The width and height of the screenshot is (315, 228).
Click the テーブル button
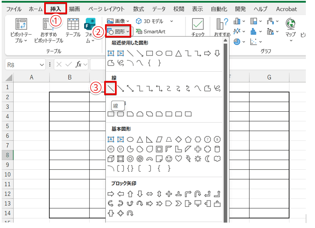(73, 28)
